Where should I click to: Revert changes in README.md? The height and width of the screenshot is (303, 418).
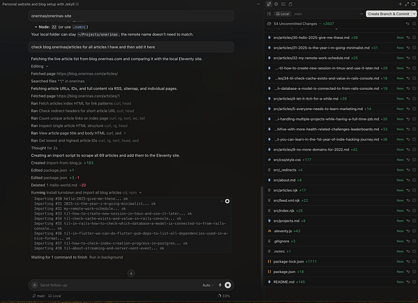click(x=408, y=281)
